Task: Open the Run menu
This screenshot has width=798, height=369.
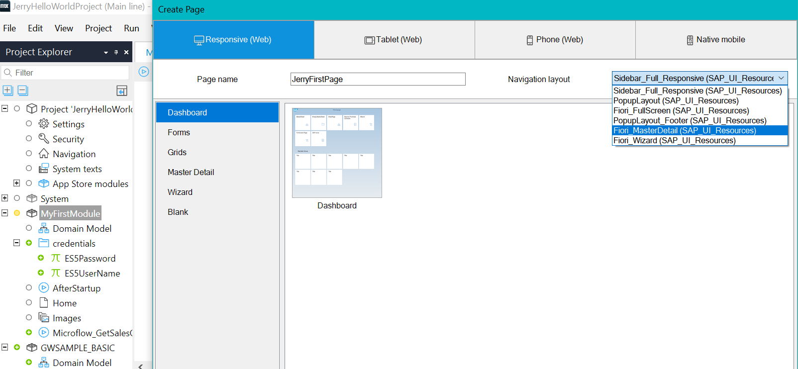Action: [x=131, y=28]
